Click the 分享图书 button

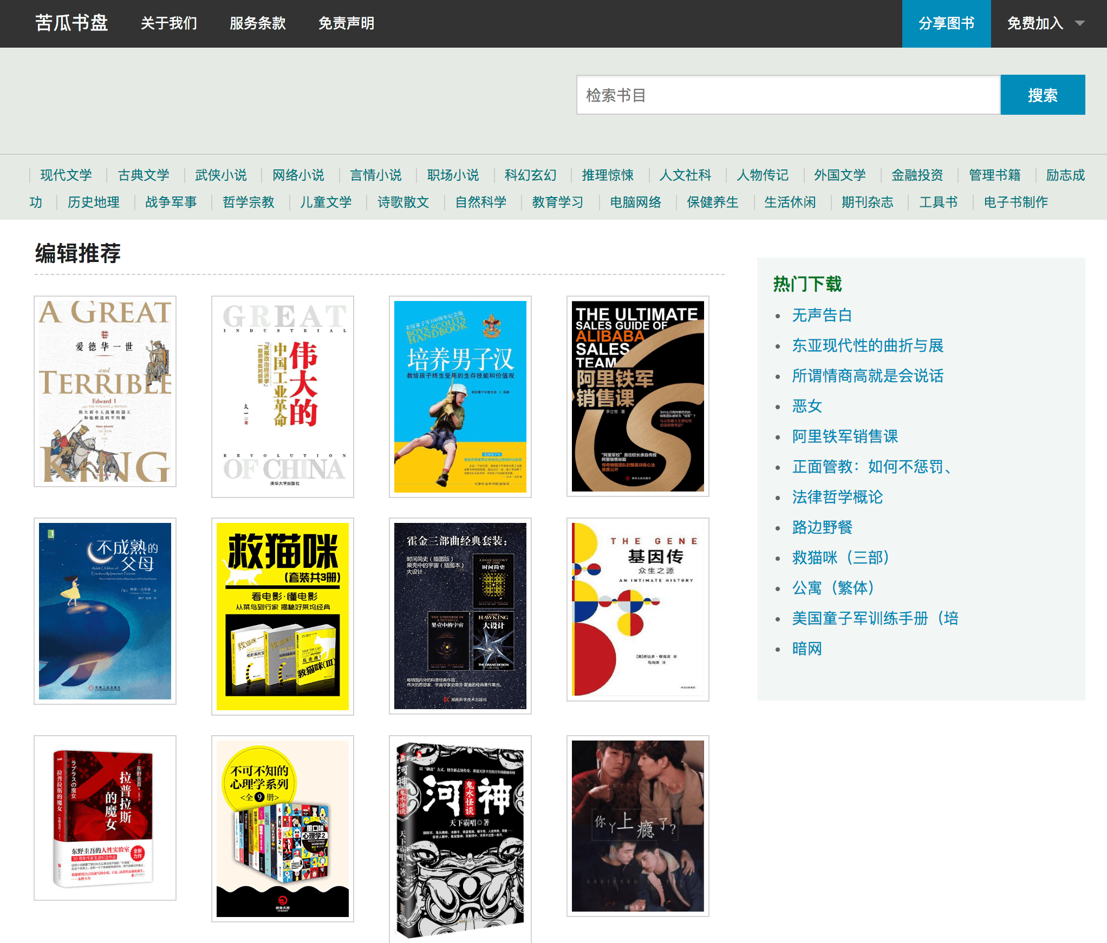tap(946, 23)
